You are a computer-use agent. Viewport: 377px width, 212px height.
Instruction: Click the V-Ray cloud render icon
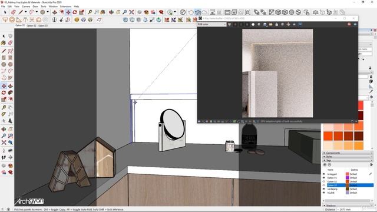point(204,12)
